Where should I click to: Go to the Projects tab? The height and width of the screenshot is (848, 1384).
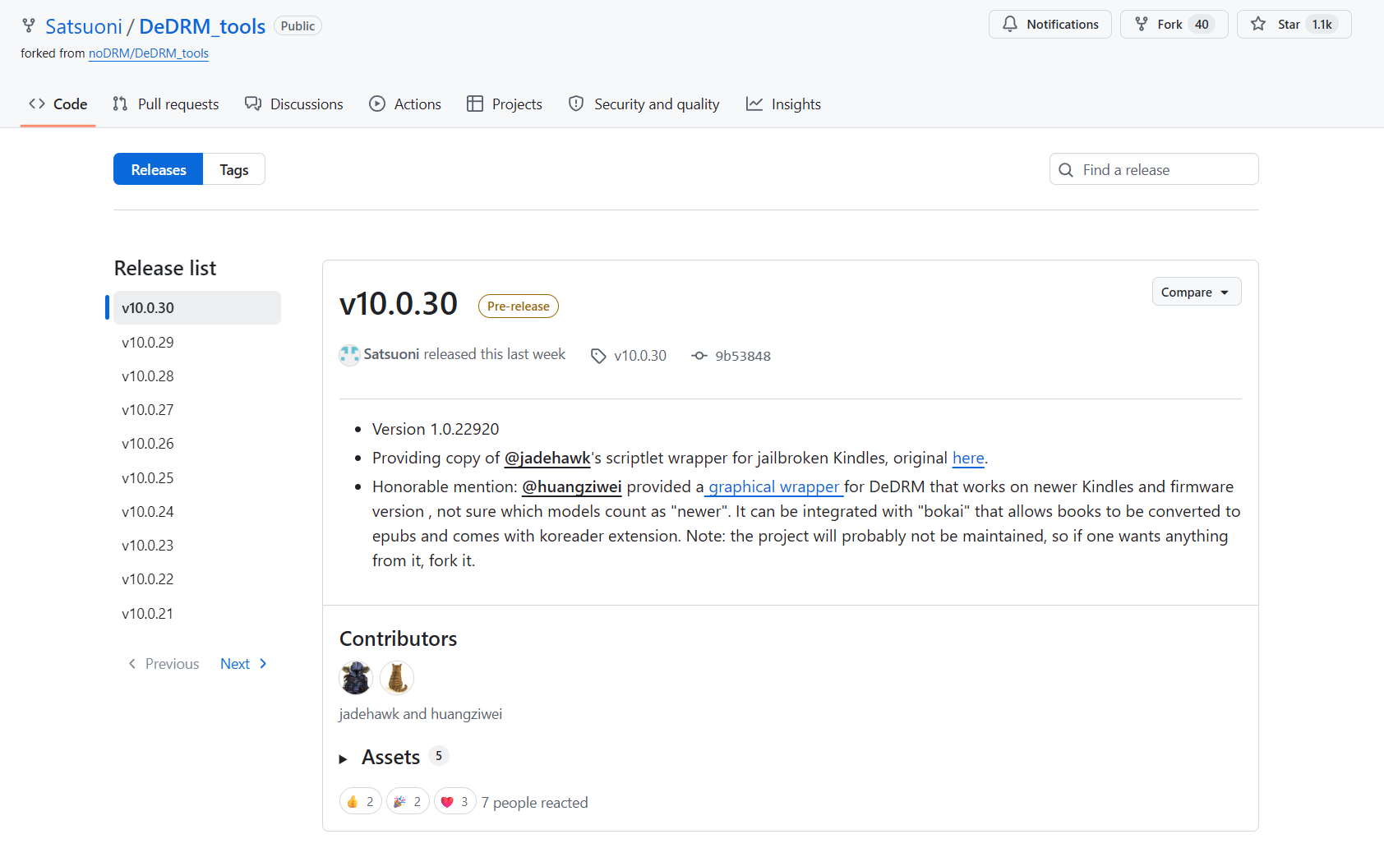pos(505,104)
